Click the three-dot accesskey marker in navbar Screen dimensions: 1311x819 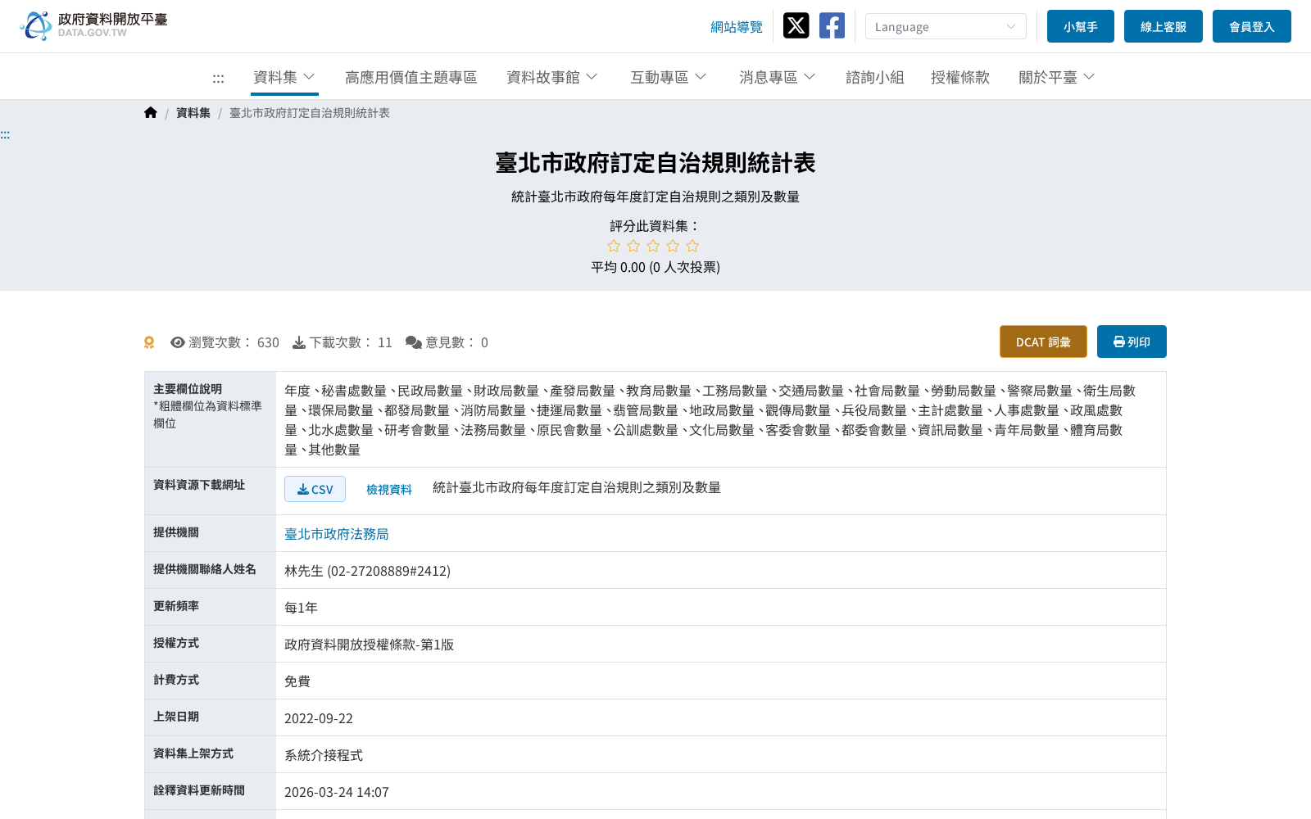[x=218, y=79]
